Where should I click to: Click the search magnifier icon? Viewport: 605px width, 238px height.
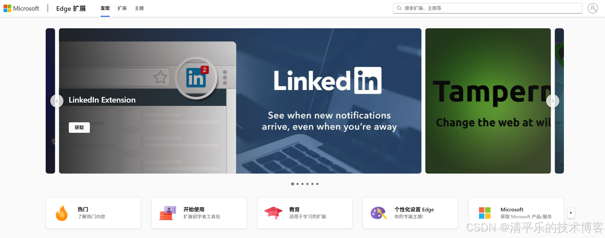[x=399, y=8]
